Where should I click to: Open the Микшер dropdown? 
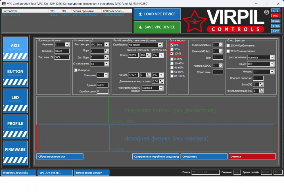click(x=272, y=72)
